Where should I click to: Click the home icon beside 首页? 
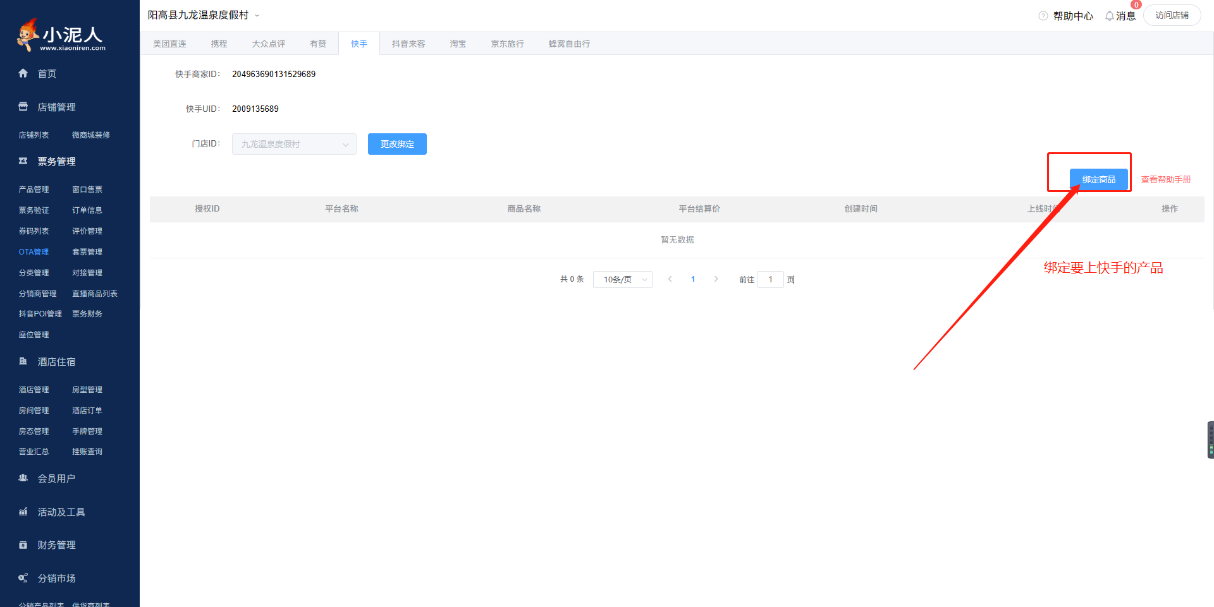click(x=23, y=73)
